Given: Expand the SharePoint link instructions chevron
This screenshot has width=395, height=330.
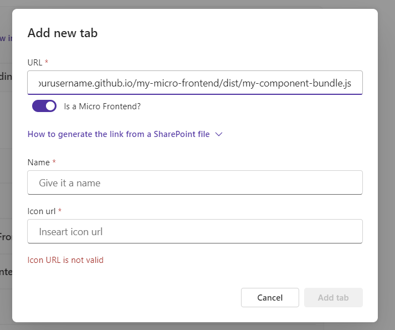Looking at the screenshot, I should click(x=219, y=134).
